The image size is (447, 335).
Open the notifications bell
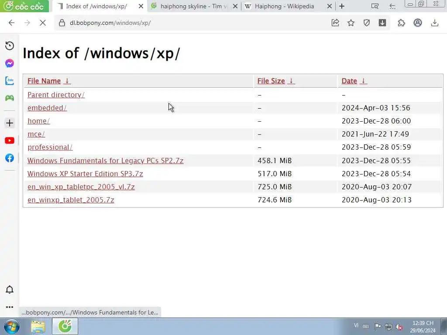point(10,290)
